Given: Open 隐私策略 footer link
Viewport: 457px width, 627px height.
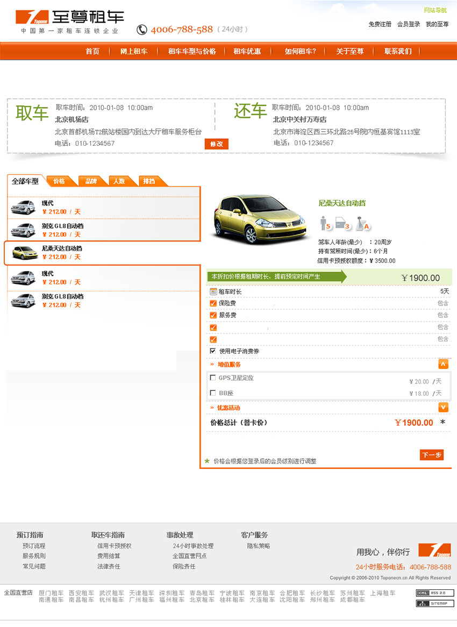Looking at the screenshot, I should 259,546.
